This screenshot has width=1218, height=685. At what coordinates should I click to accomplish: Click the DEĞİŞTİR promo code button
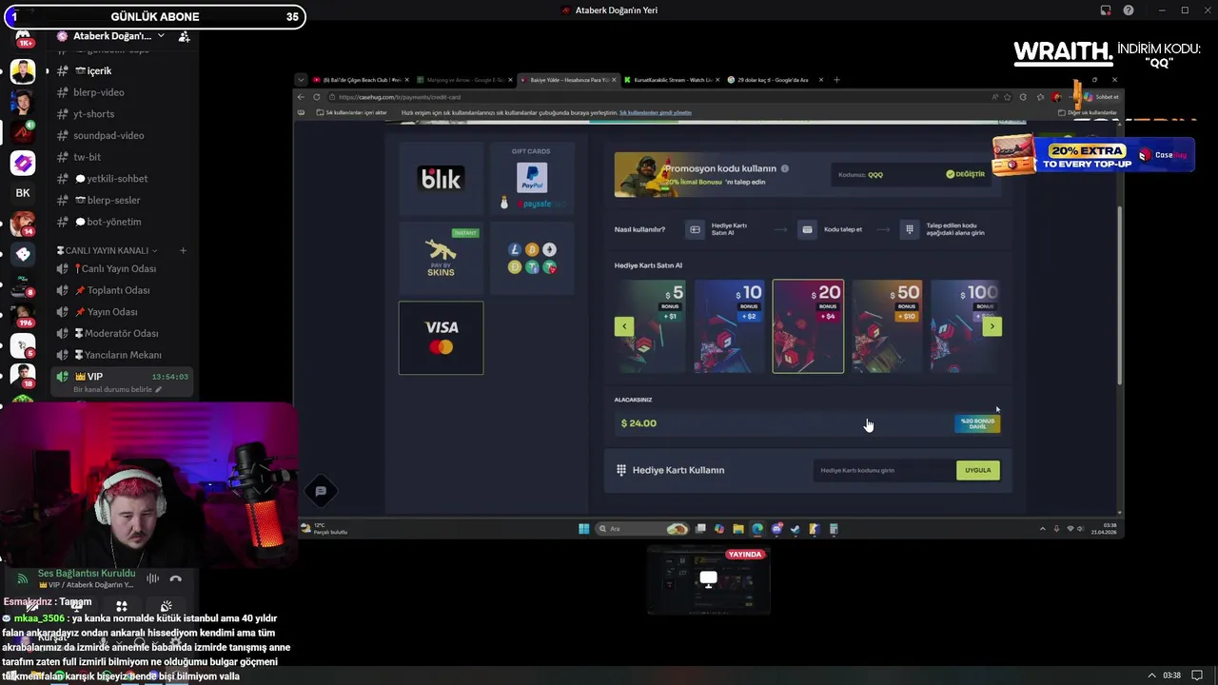966,174
